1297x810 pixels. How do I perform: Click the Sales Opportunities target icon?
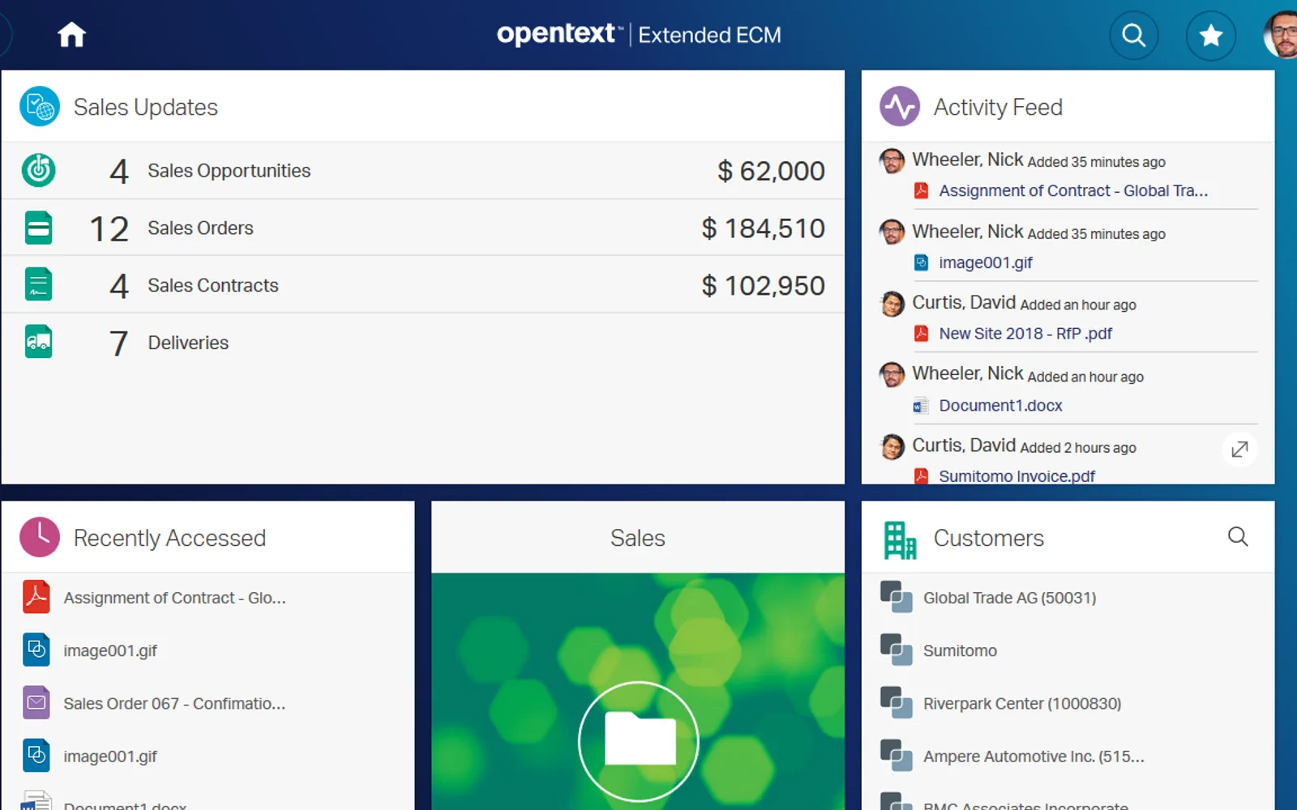(38, 170)
